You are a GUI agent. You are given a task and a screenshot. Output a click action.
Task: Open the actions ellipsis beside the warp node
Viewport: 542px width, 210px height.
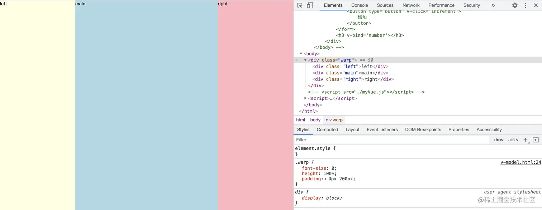[x=296, y=60]
